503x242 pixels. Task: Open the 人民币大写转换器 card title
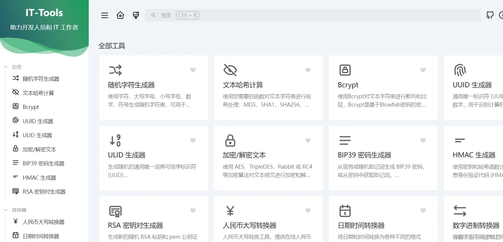pyautogui.click(x=250, y=225)
